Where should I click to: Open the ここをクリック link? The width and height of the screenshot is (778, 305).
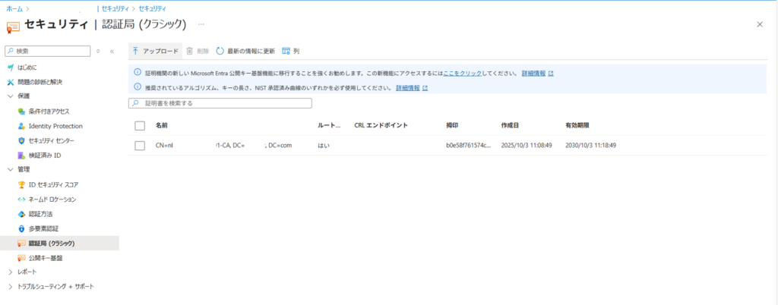click(x=462, y=74)
